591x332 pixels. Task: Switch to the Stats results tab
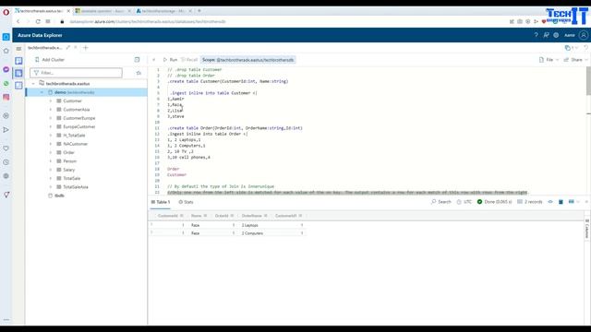[x=186, y=202]
